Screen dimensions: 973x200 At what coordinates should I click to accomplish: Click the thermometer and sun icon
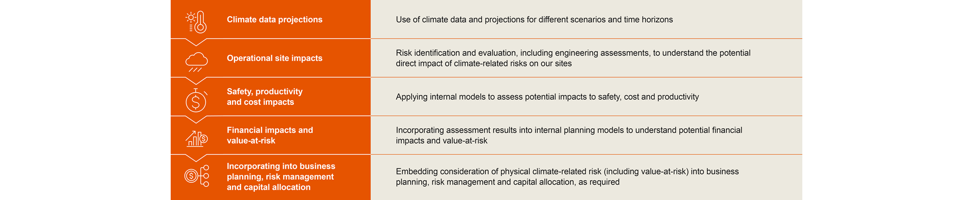point(197,22)
